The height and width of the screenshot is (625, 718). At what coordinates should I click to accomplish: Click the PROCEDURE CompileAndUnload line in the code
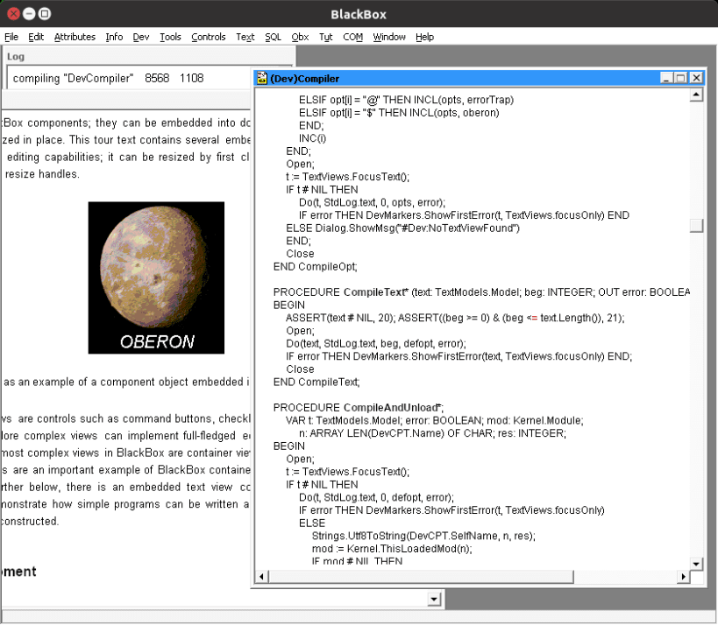click(x=358, y=408)
